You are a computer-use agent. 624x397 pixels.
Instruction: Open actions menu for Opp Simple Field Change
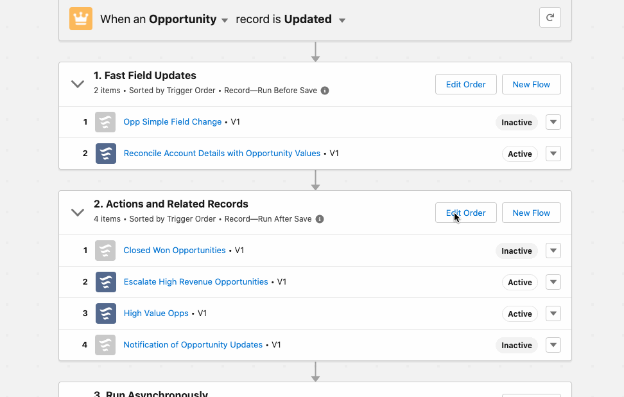click(x=553, y=122)
